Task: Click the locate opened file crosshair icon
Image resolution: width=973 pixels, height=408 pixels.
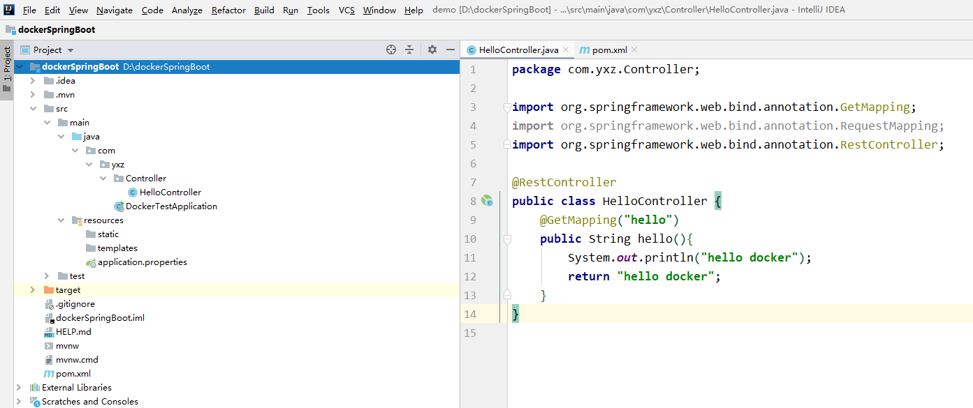Action: (x=391, y=50)
